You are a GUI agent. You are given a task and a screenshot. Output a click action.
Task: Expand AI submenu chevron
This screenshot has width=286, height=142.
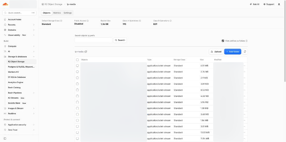34,51
